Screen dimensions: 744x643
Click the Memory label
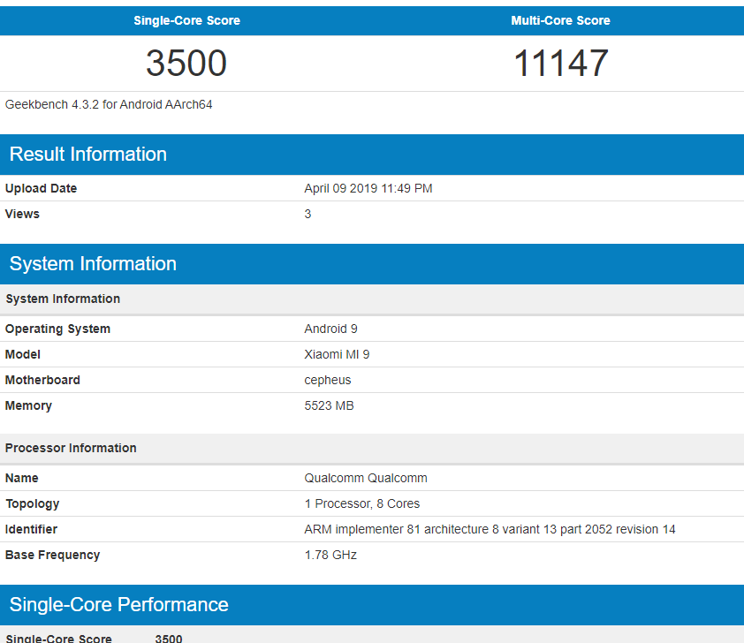(28, 405)
